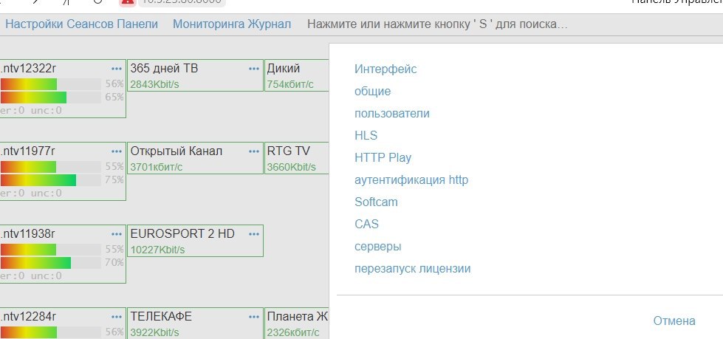Click 754кбит/с bitrate of Дикий
The image size is (723, 339).
coord(290,84)
